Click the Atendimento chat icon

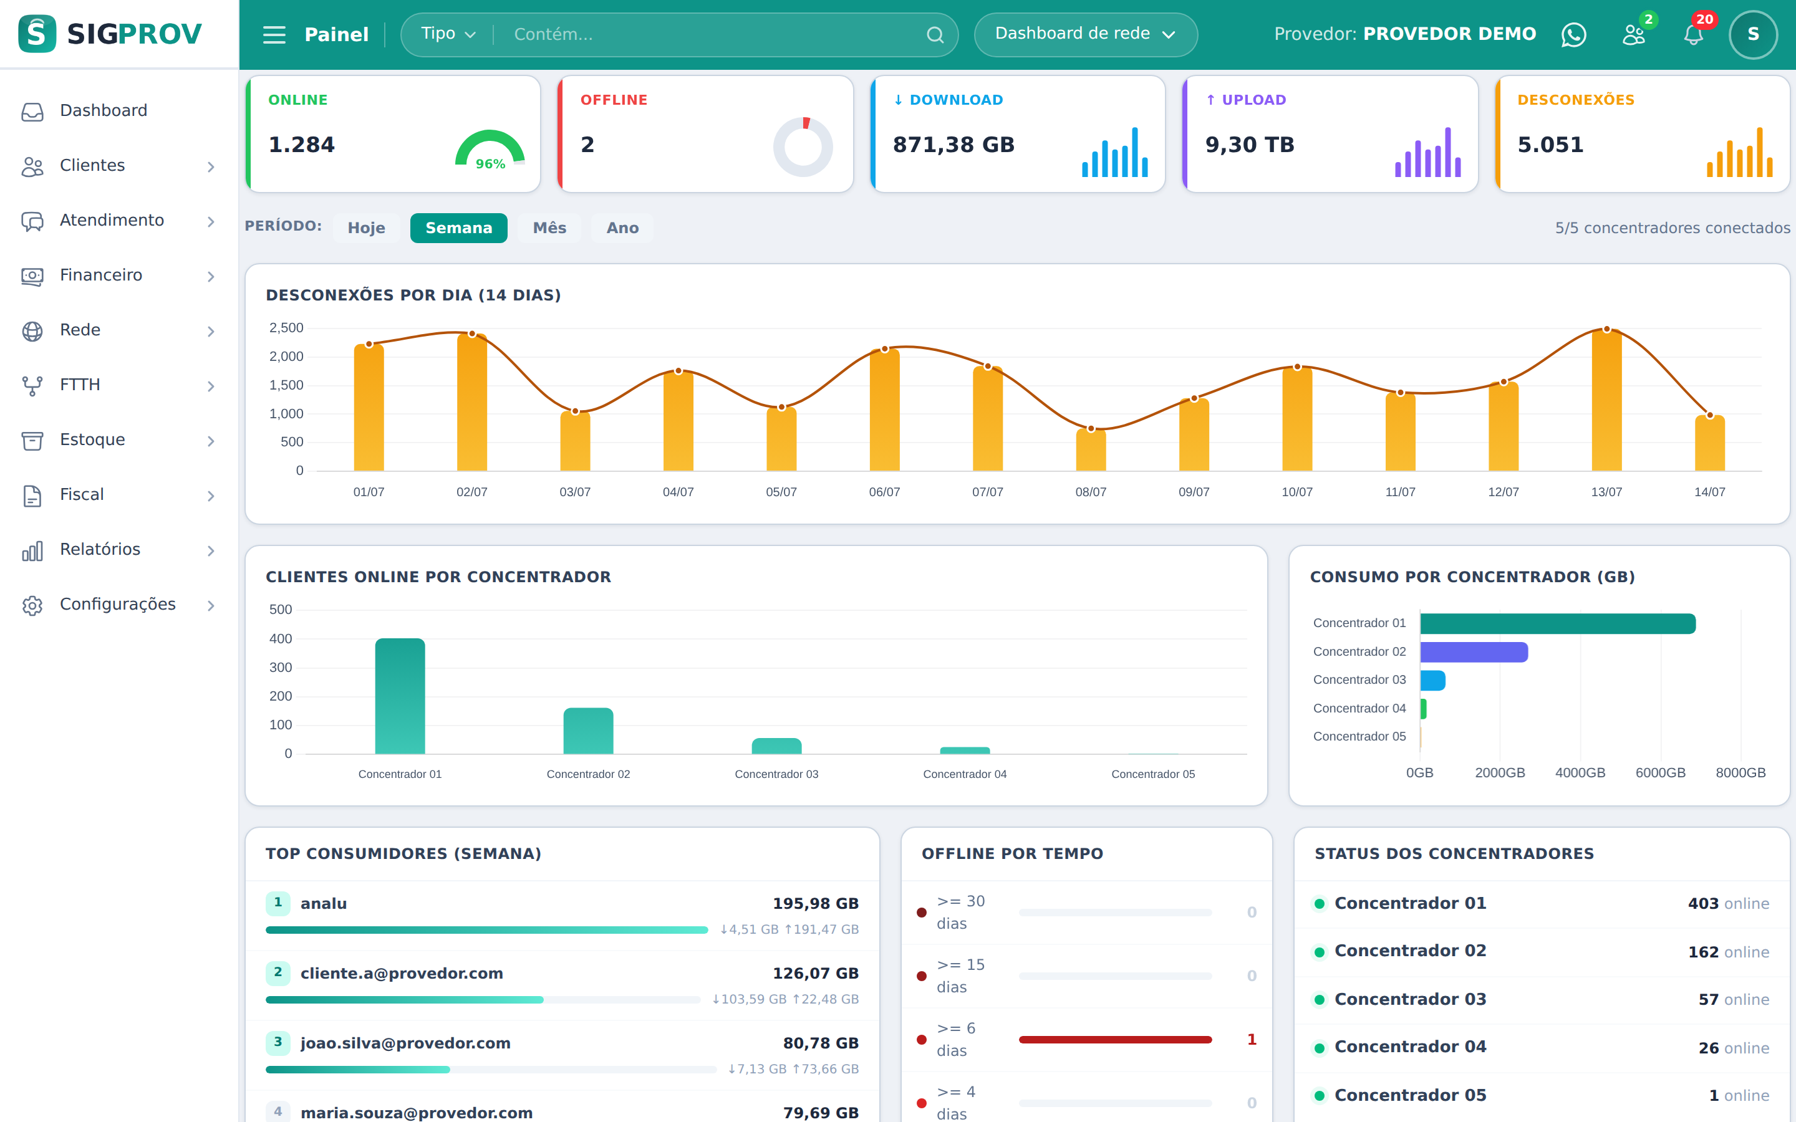coord(32,221)
